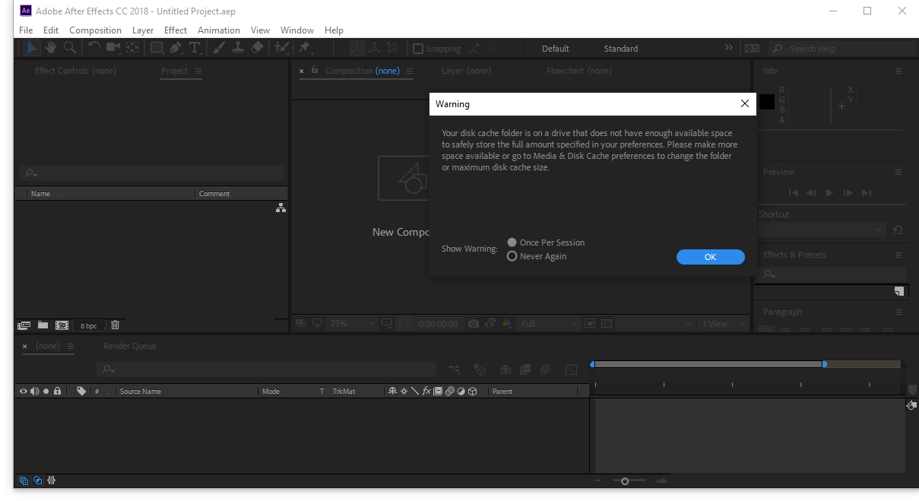
Task: Switch to the Standard workspace
Action: (620, 49)
